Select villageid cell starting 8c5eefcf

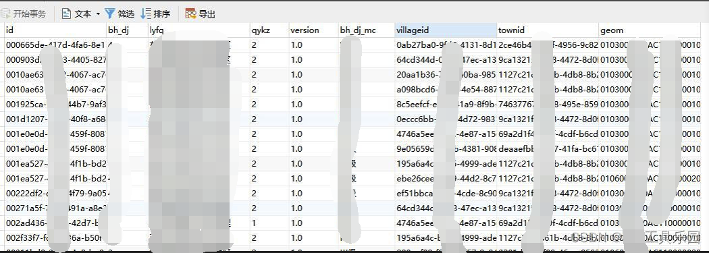coord(446,105)
